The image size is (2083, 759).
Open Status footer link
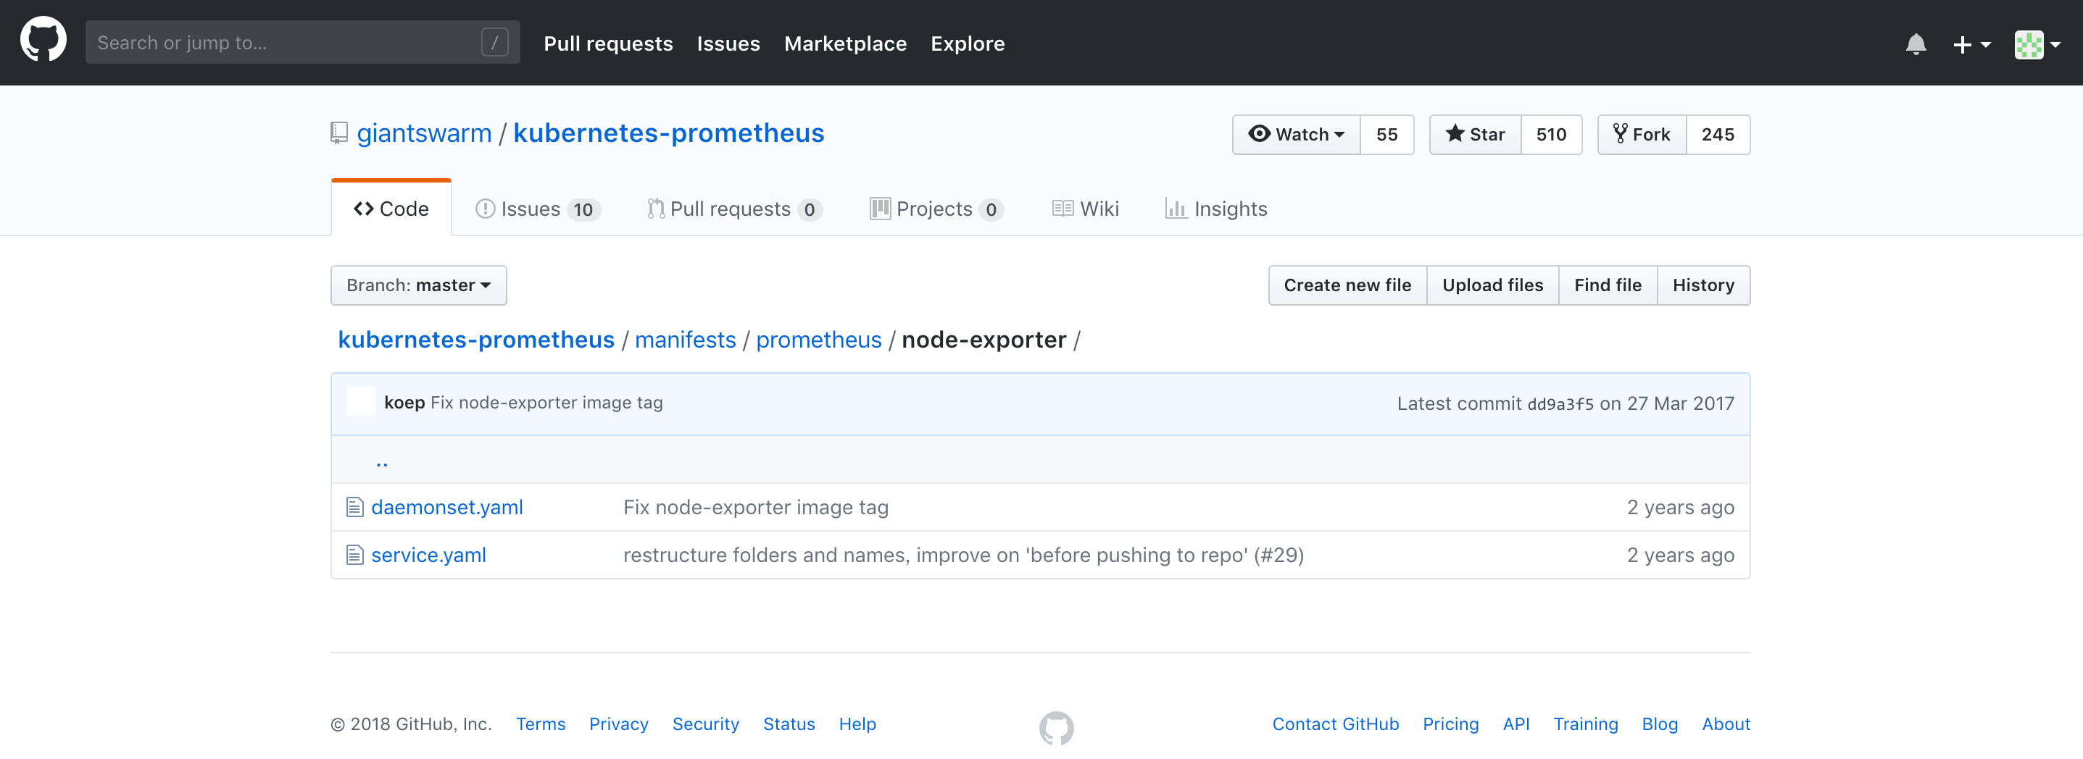(789, 724)
